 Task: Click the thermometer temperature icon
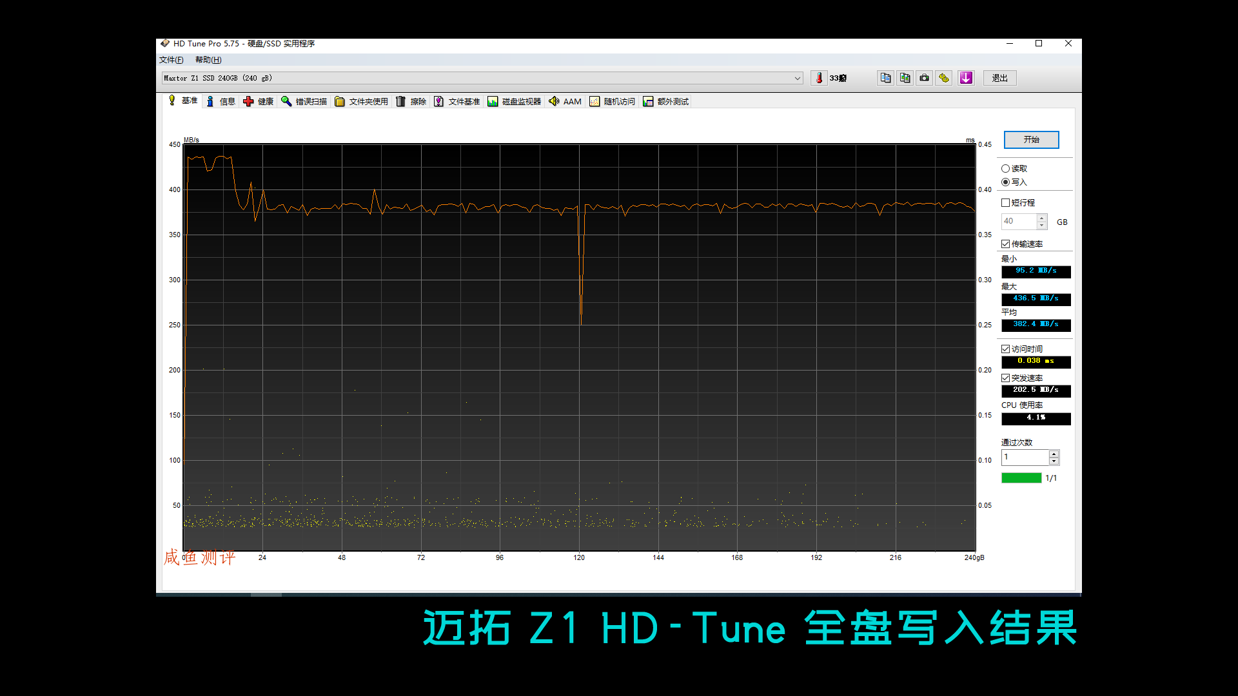[x=819, y=78]
